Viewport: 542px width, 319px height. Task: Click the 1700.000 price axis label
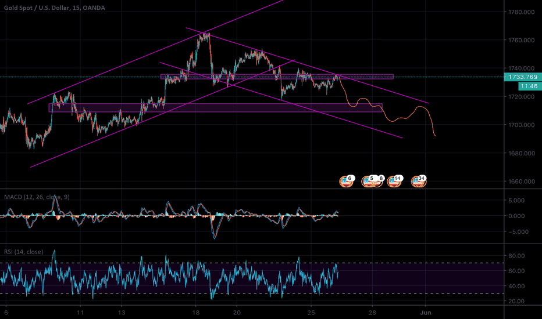click(x=521, y=125)
